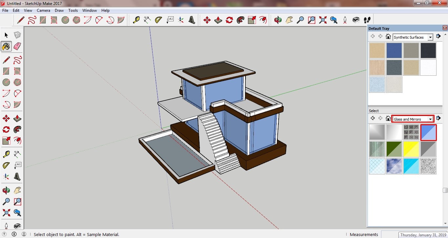The image size is (448, 238).
Task: Collapse the Select panel header
Action: (x=404, y=111)
